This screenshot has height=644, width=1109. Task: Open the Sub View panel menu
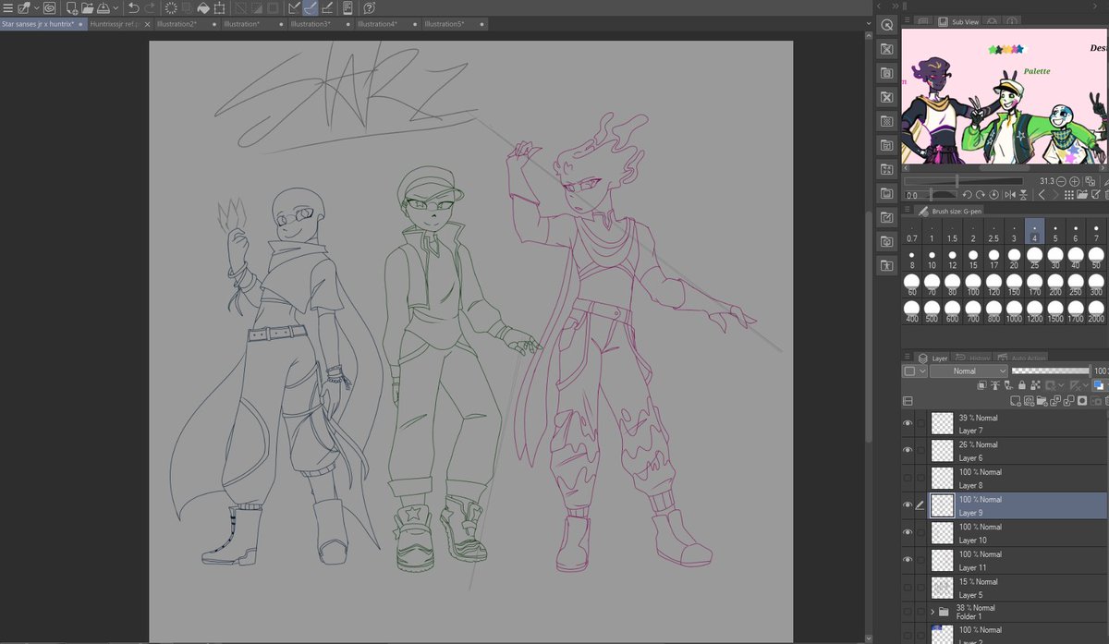[x=907, y=21]
